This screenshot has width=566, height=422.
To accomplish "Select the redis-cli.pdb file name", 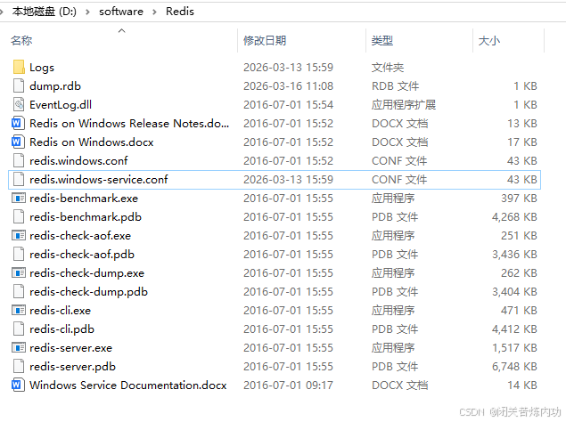I will [x=62, y=329].
